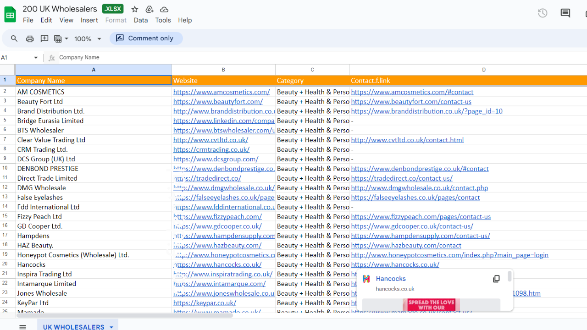587x330 pixels.
Task: Open version history clock icon
Action: click(543, 13)
